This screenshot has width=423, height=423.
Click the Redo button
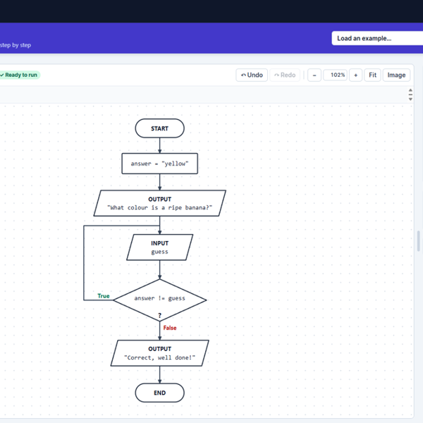(285, 75)
